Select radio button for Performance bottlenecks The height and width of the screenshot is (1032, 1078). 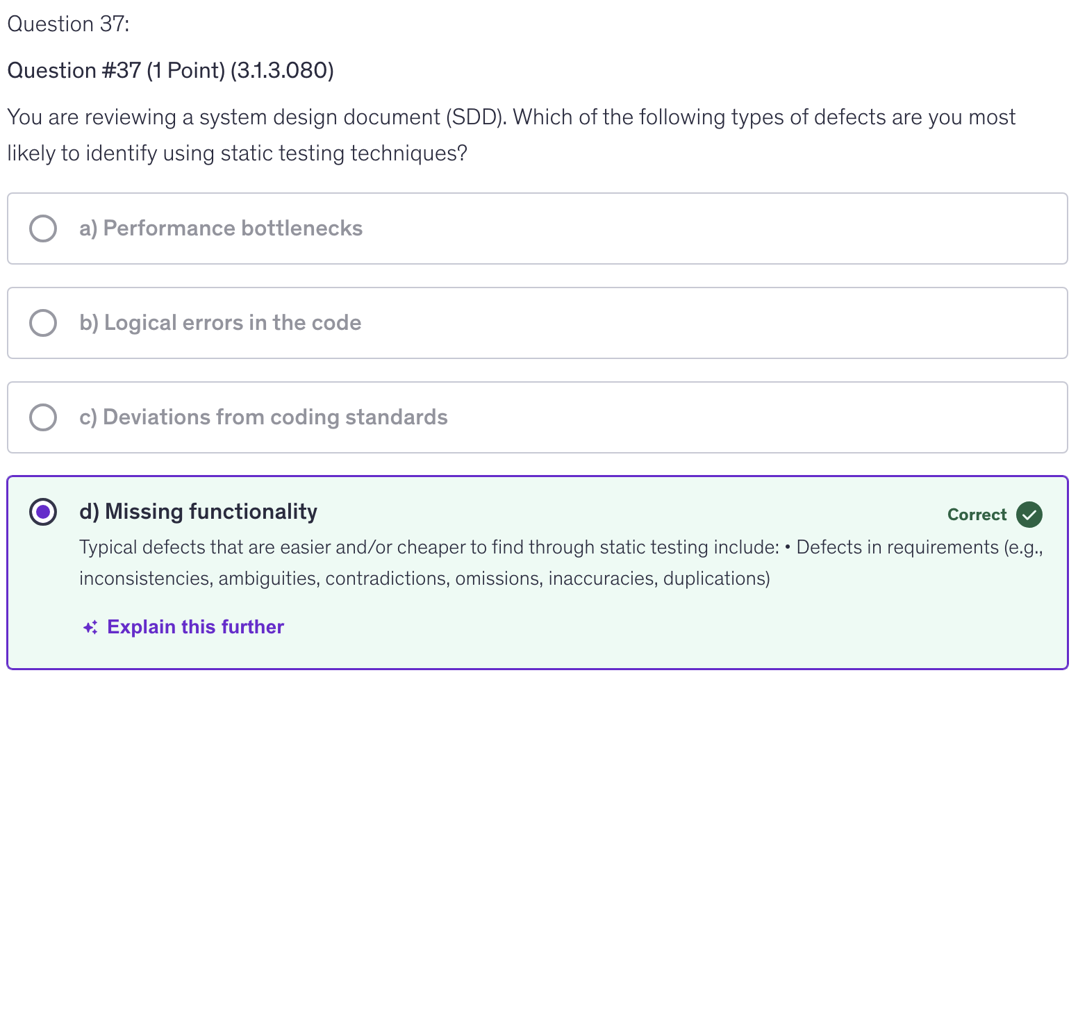point(43,228)
